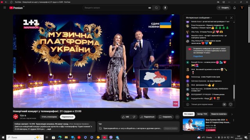Open the weather Cloudy widget
Image resolution: width=250 pixels, height=140 pixels.
(x=205, y=137)
